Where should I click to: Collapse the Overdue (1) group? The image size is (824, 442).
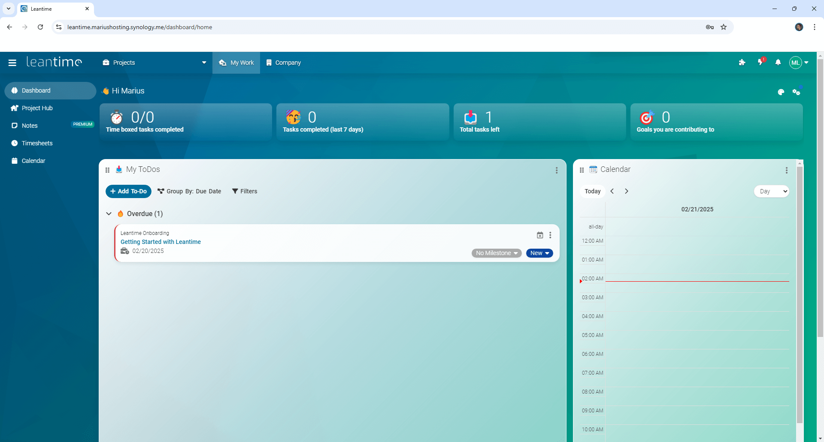click(109, 213)
